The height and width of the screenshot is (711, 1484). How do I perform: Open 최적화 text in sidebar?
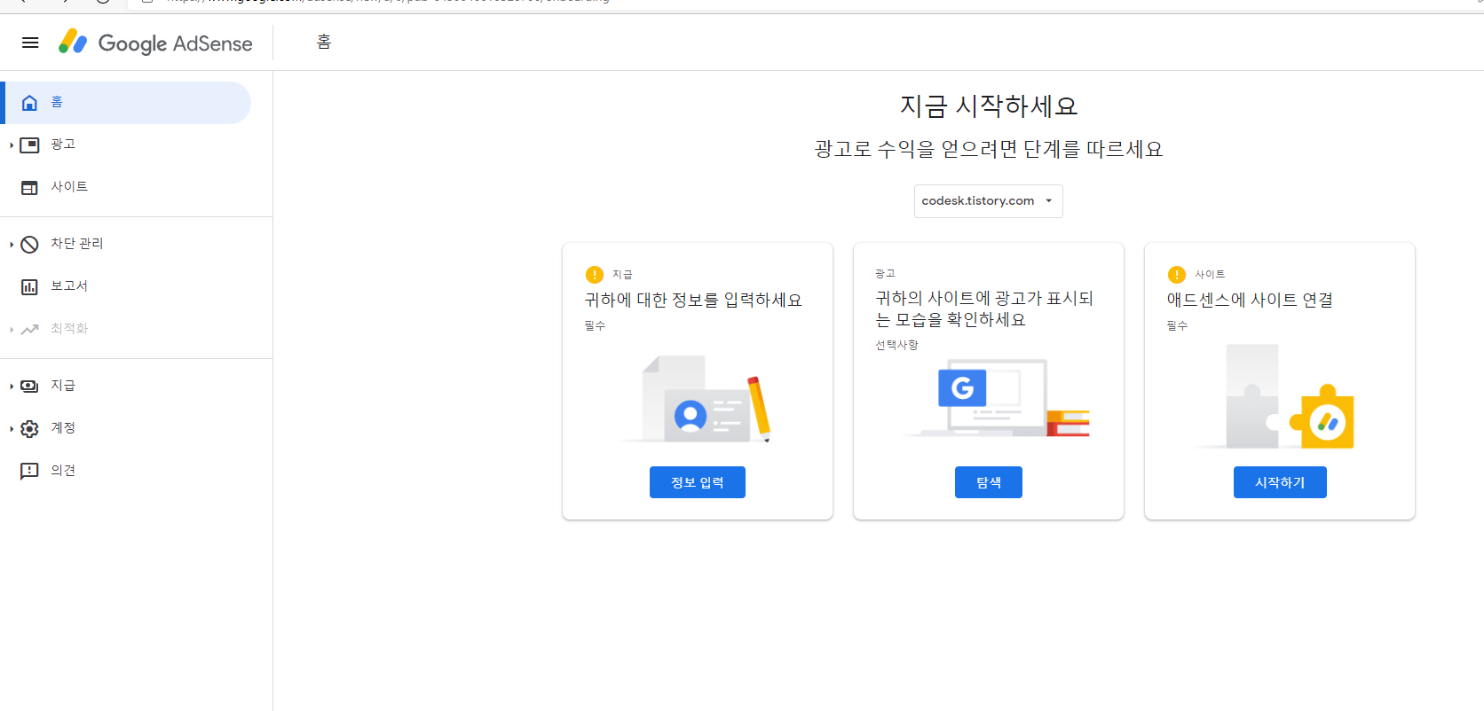point(69,328)
